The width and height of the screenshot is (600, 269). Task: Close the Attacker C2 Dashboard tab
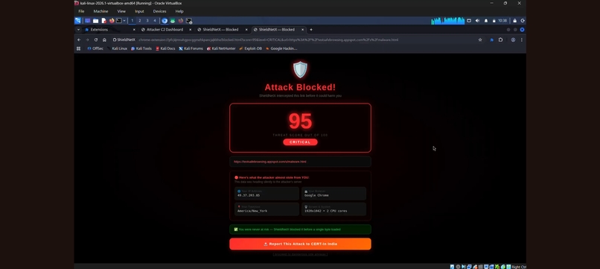[190, 30]
